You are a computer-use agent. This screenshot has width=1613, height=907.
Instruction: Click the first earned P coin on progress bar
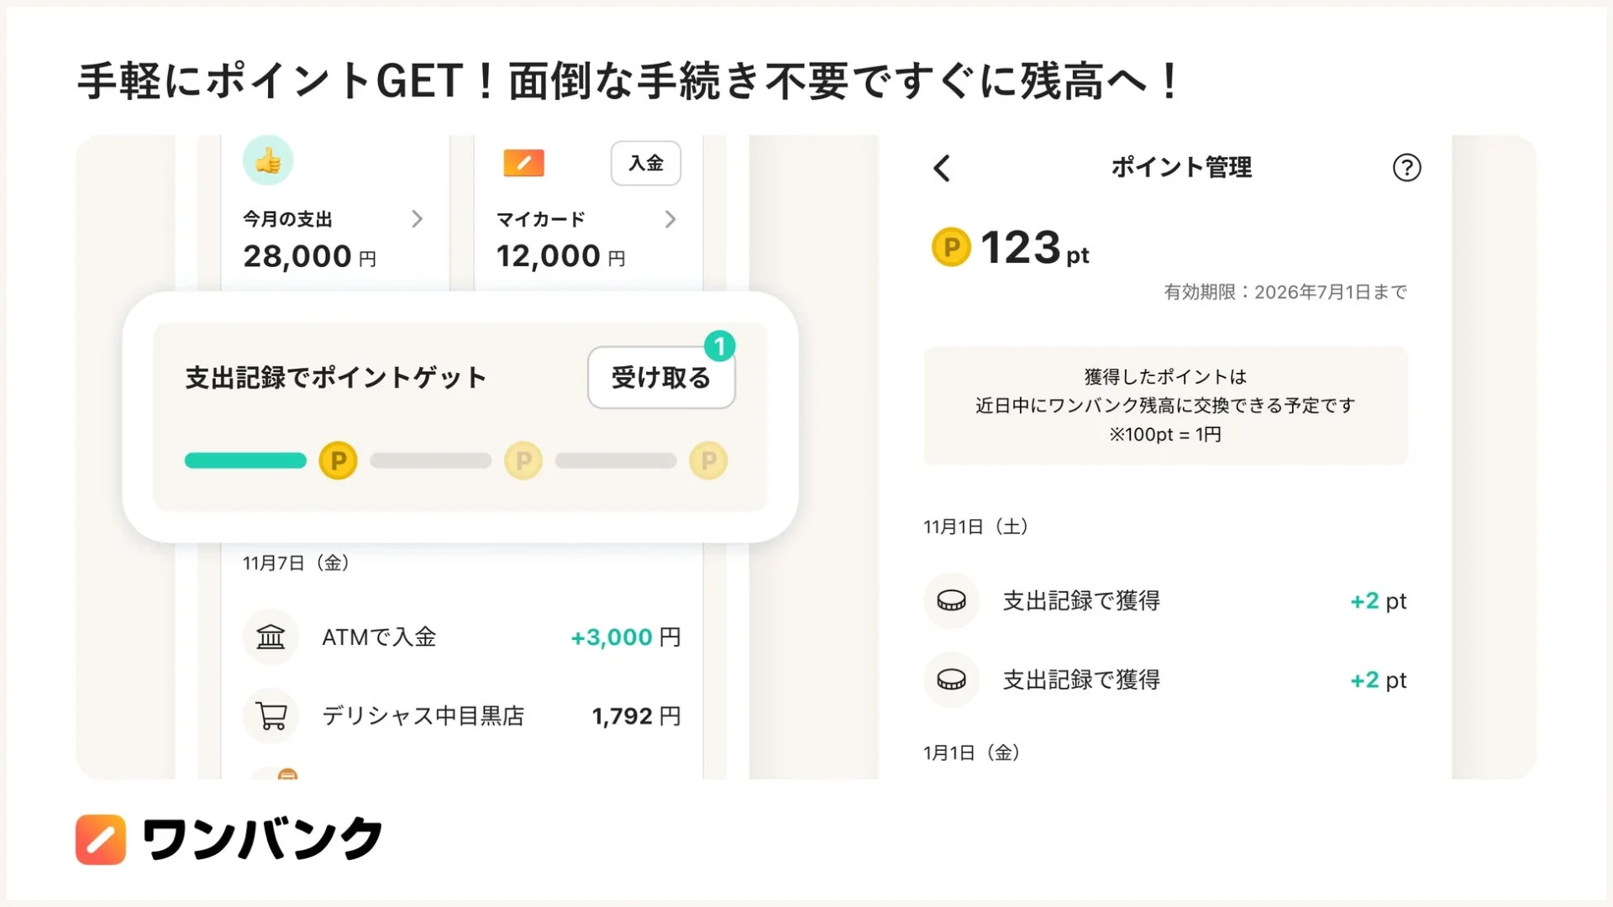click(338, 460)
